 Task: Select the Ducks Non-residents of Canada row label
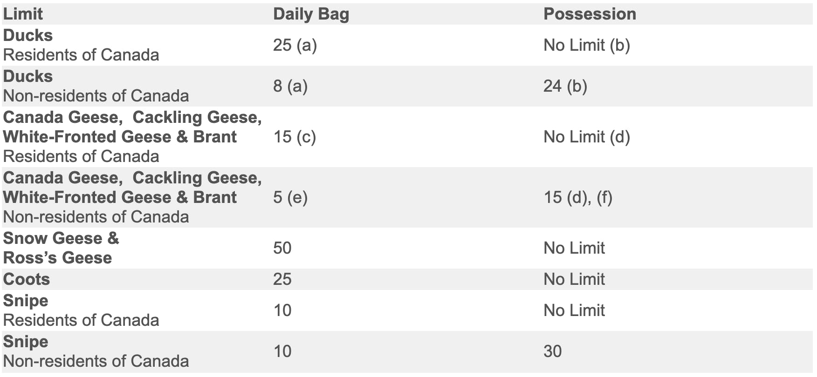(x=96, y=86)
